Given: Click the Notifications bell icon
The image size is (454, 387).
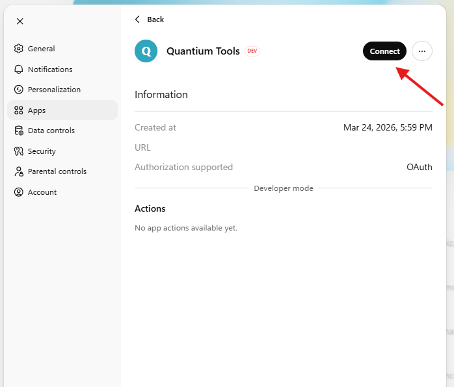Looking at the screenshot, I should [18, 69].
